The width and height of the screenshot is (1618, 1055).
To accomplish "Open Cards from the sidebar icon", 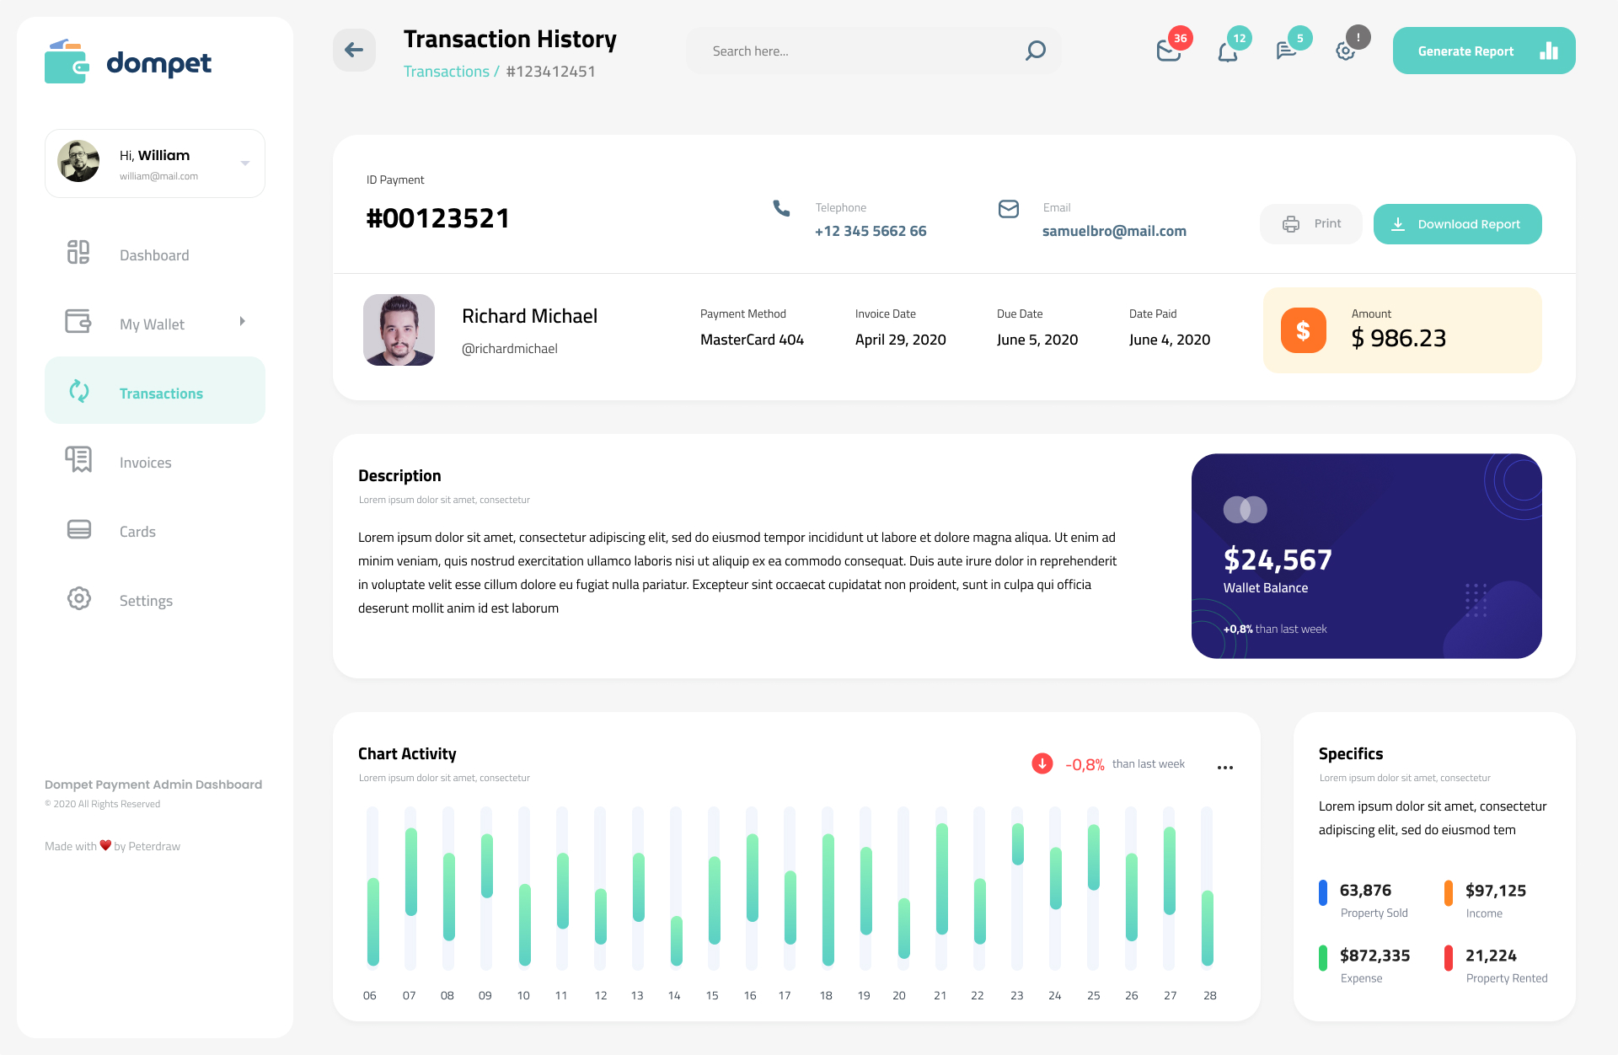I will click(78, 529).
